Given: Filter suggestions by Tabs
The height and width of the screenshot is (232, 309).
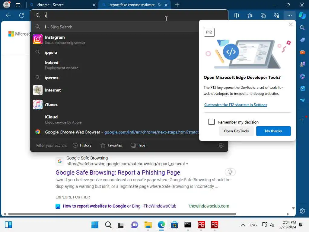Looking at the screenshot, I should click(138, 145).
